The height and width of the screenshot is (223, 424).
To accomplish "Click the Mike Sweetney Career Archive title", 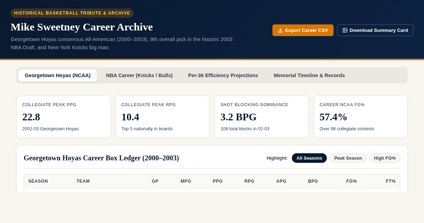I will (82, 27).
